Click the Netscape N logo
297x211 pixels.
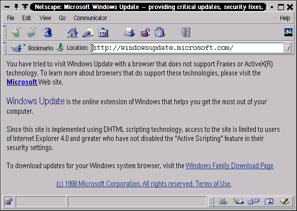[x=288, y=32]
